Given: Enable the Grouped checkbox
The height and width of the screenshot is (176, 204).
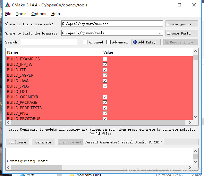Looking at the screenshot, I should point(86,42).
